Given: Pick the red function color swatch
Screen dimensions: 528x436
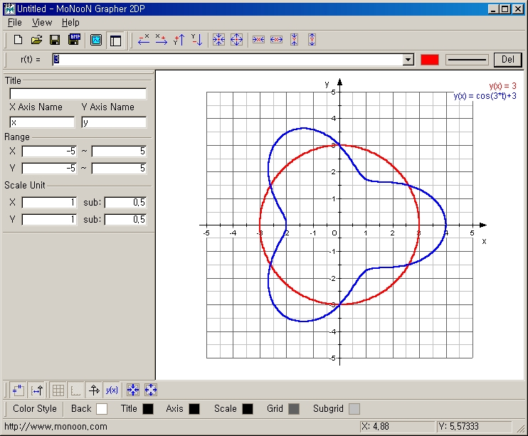Looking at the screenshot, I should (430, 60).
